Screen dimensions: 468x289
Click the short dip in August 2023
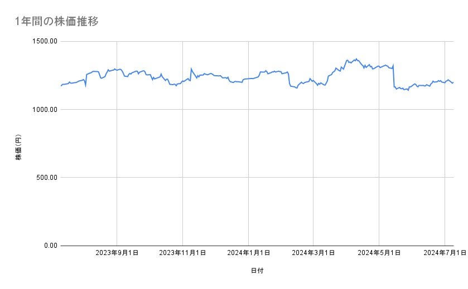pyautogui.click(x=85, y=86)
